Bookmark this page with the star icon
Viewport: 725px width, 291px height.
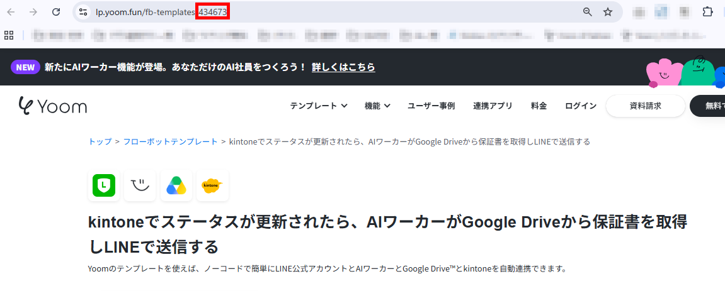pyautogui.click(x=608, y=12)
